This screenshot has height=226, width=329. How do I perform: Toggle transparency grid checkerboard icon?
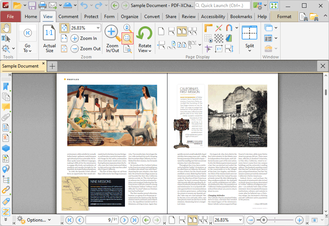[218, 38]
